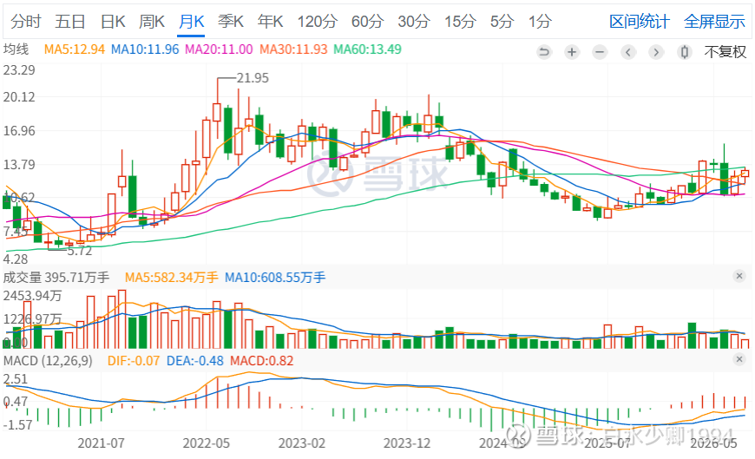Select the 月K tab
755x459 pixels.
coord(192,22)
